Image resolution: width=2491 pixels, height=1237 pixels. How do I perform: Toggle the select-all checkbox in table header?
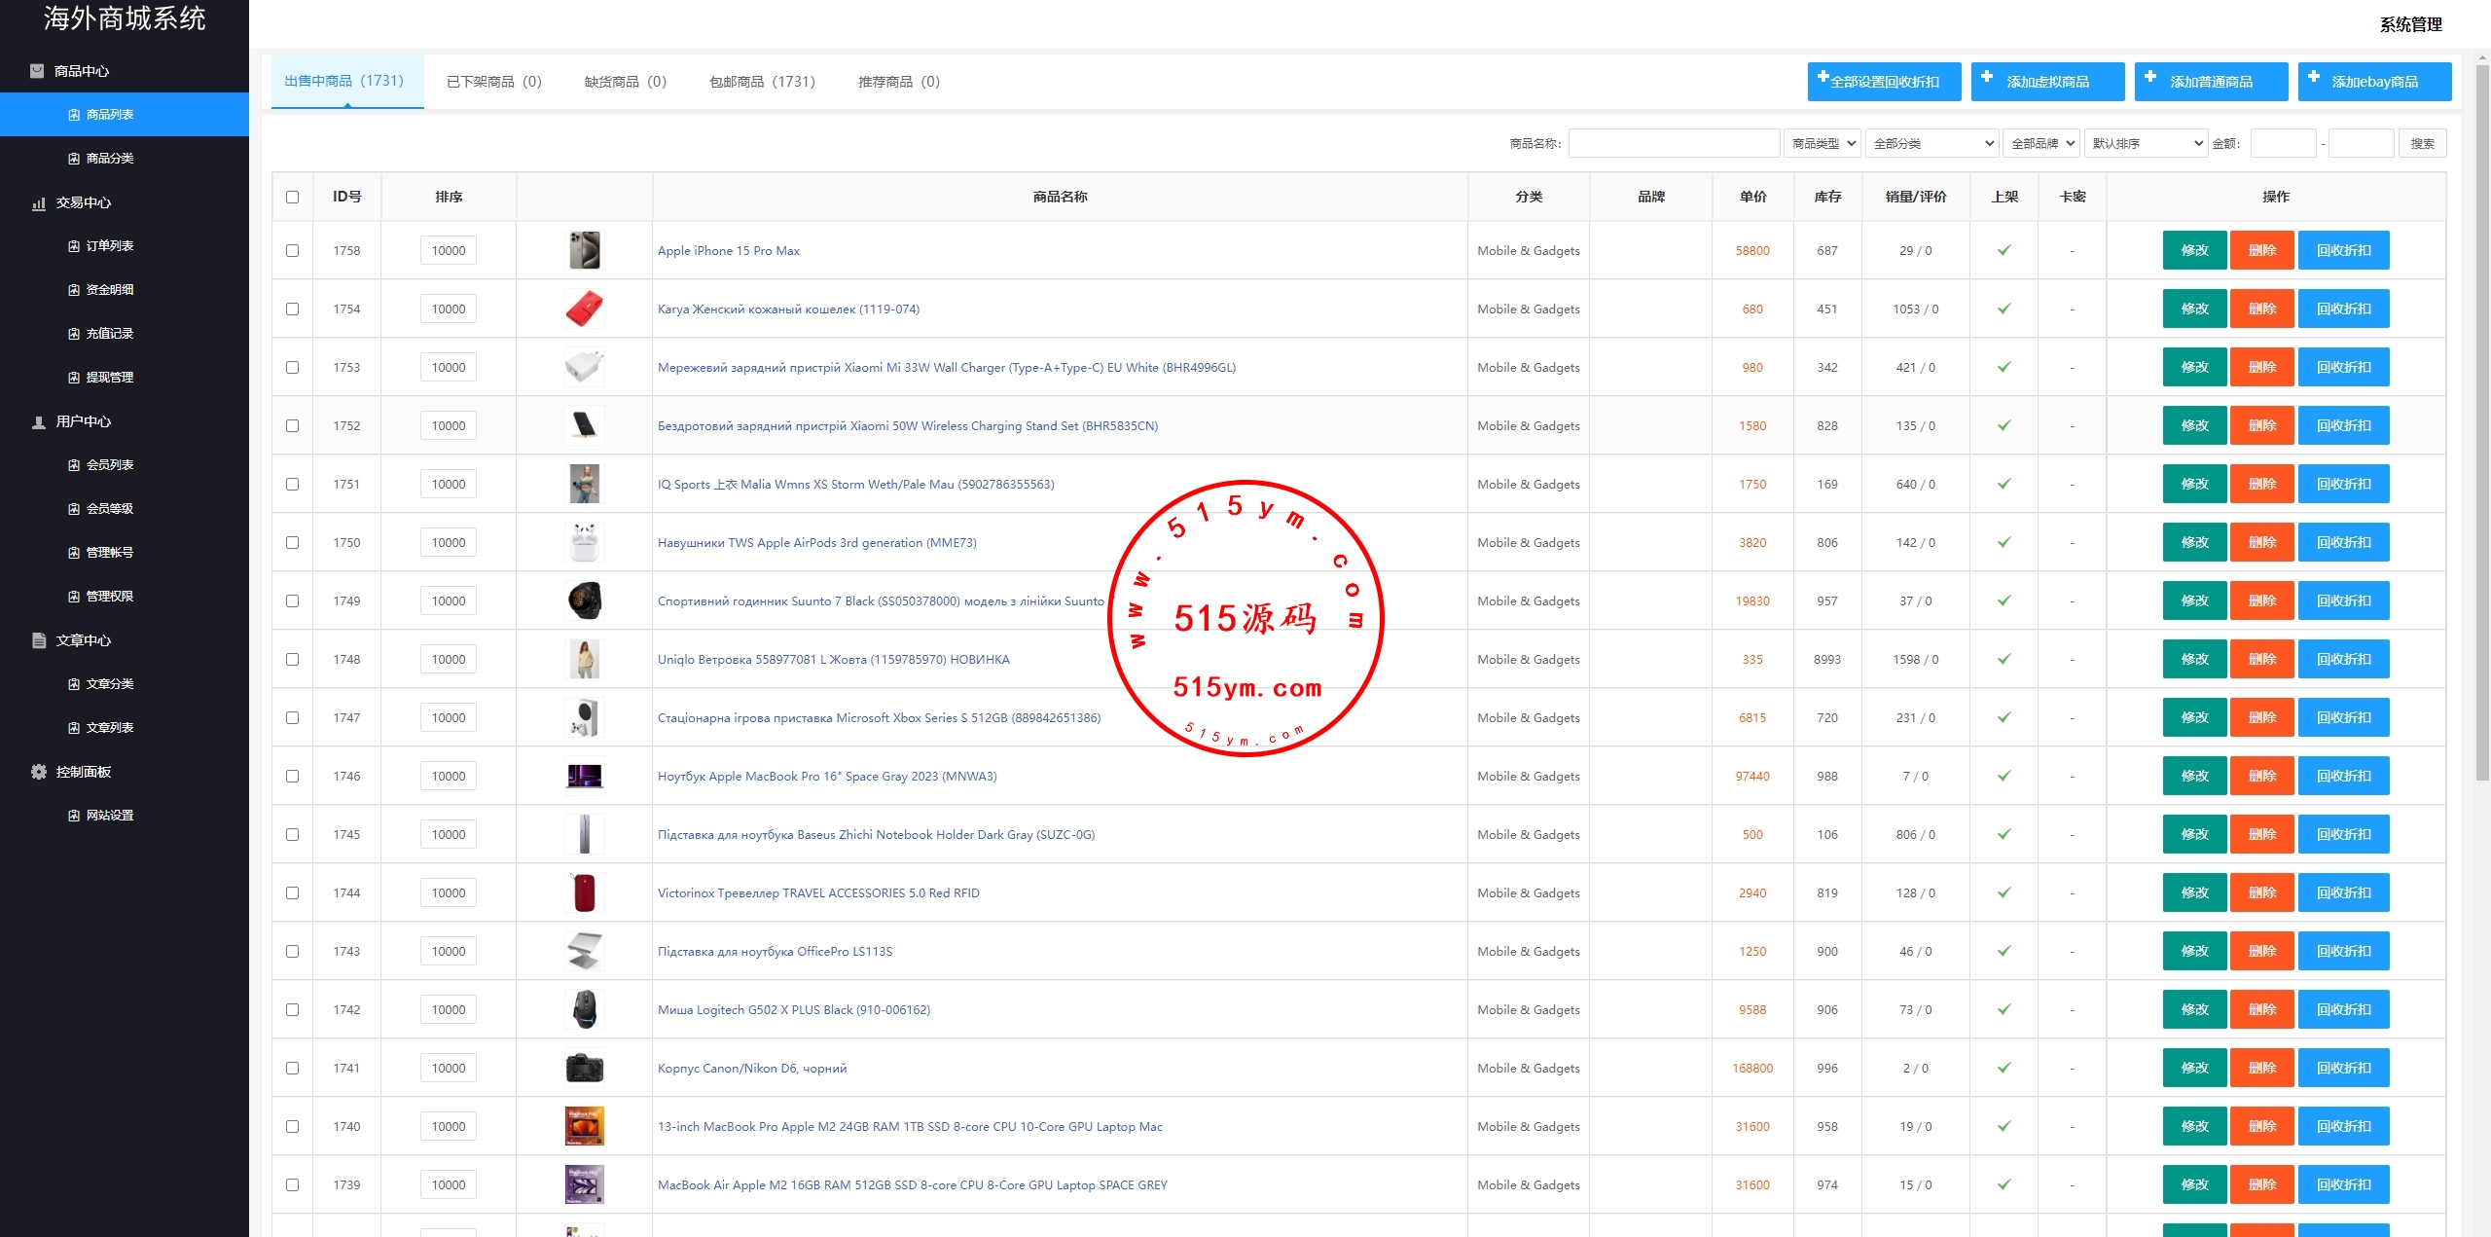[292, 197]
